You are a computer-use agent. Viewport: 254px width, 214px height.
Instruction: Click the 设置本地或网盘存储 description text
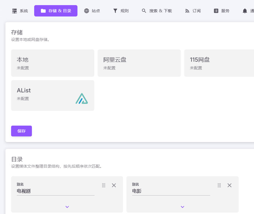click(30, 40)
